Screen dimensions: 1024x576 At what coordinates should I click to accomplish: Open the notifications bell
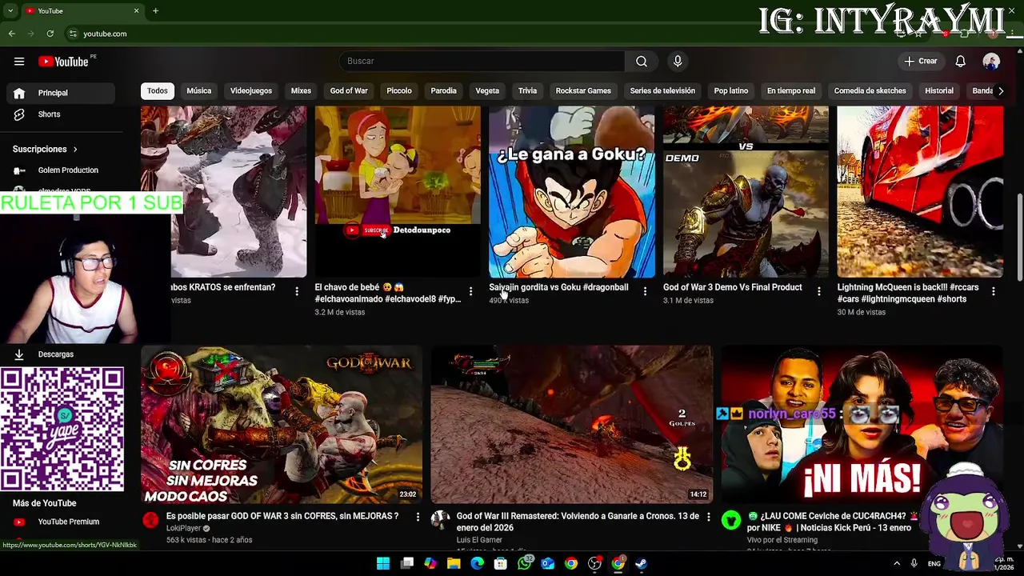pos(961,62)
